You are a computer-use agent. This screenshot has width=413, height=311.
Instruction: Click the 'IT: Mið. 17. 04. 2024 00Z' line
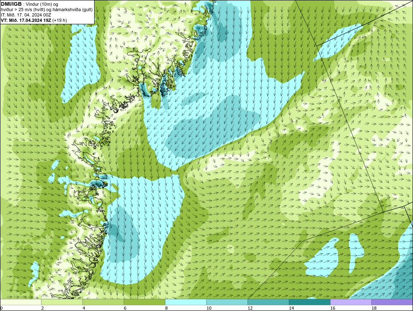click(26, 15)
